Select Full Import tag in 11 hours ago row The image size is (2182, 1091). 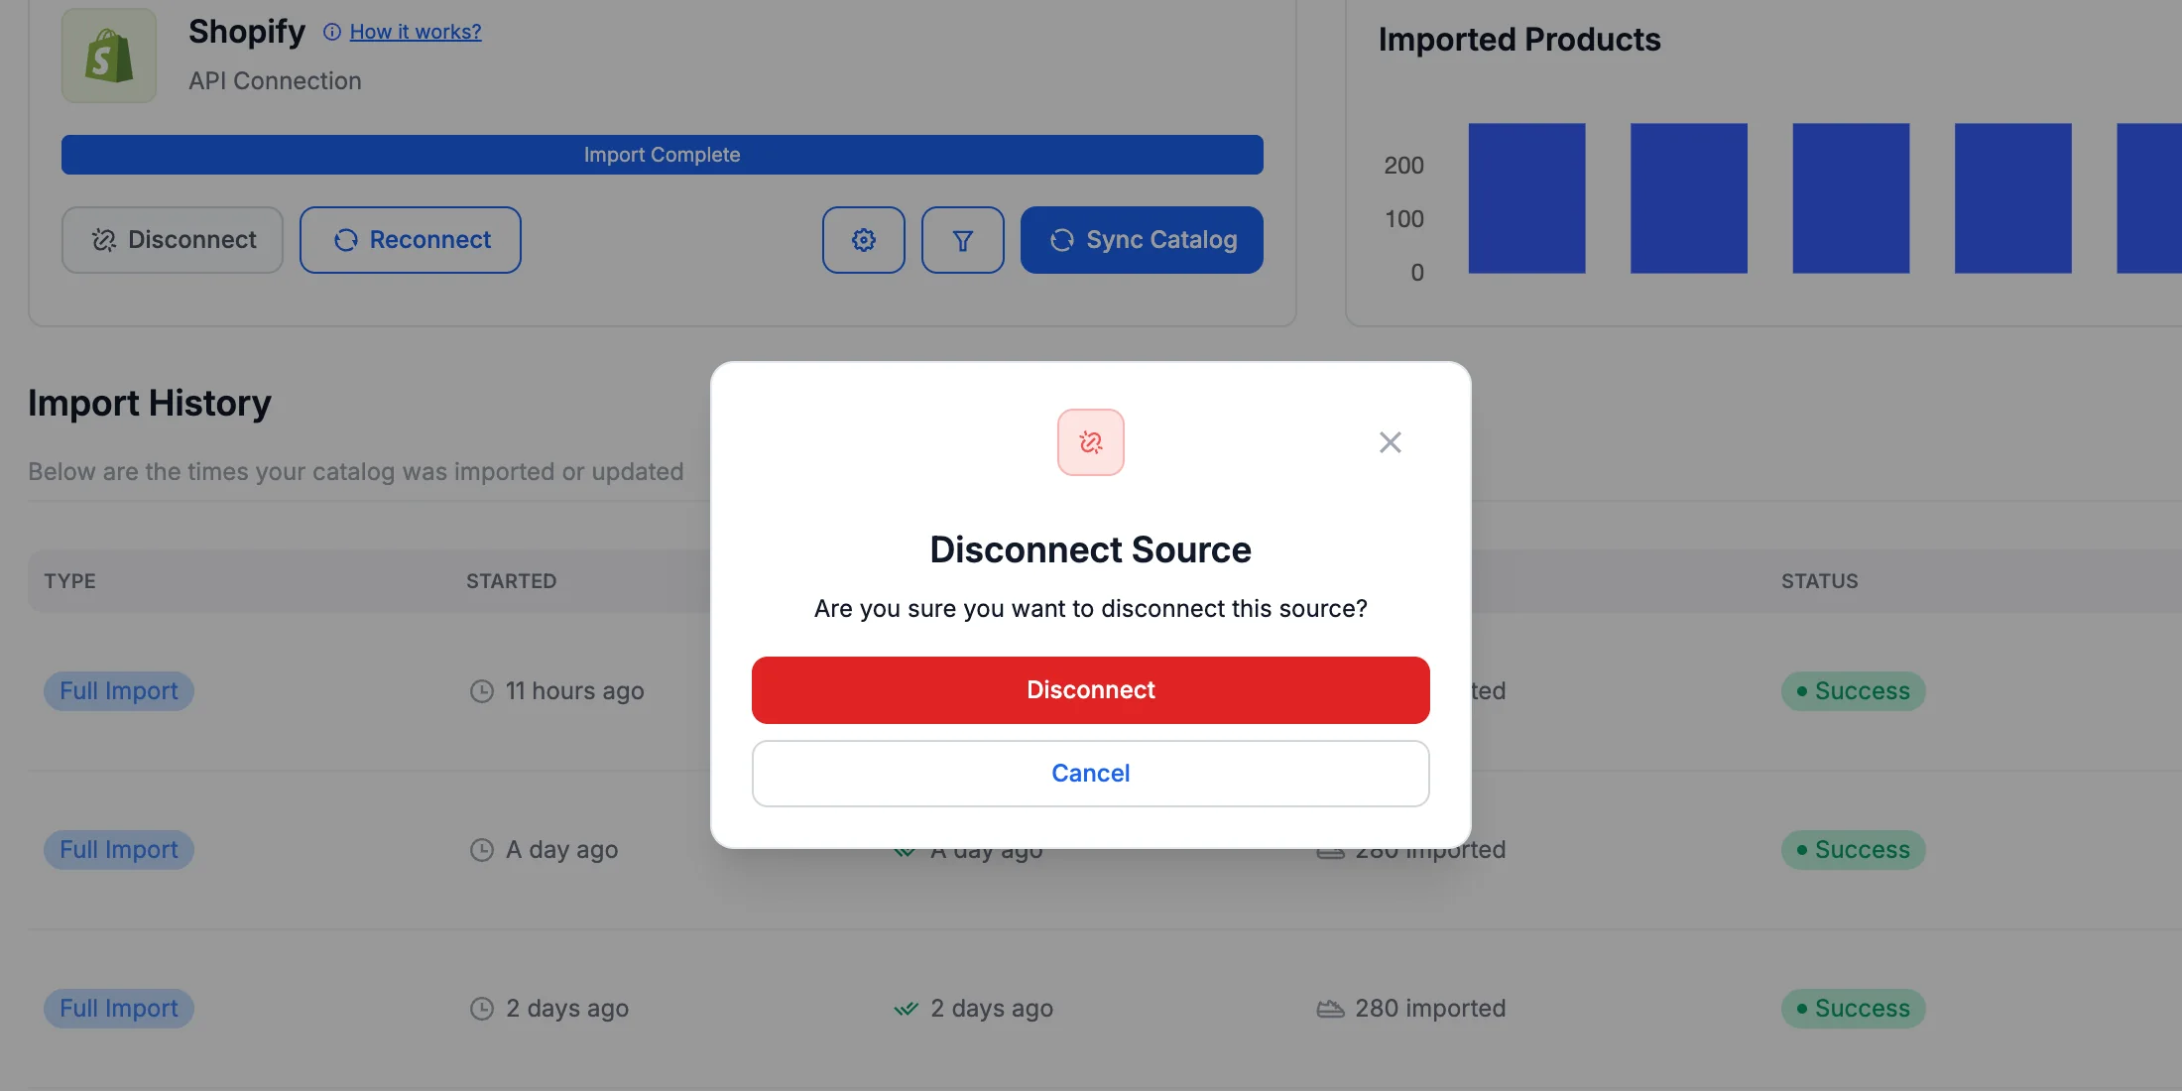click(119, 691)
